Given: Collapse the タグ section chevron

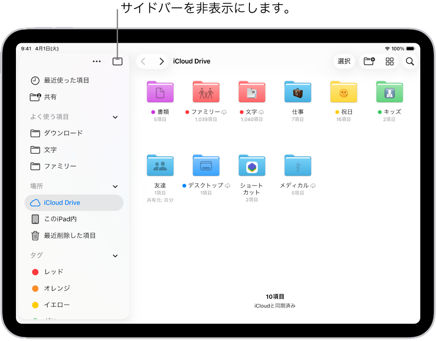Looking at the screenshot, I should coord(115,256).
